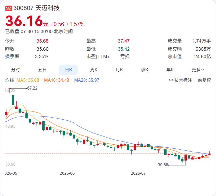Select the 季K tab

pos(145,70)
